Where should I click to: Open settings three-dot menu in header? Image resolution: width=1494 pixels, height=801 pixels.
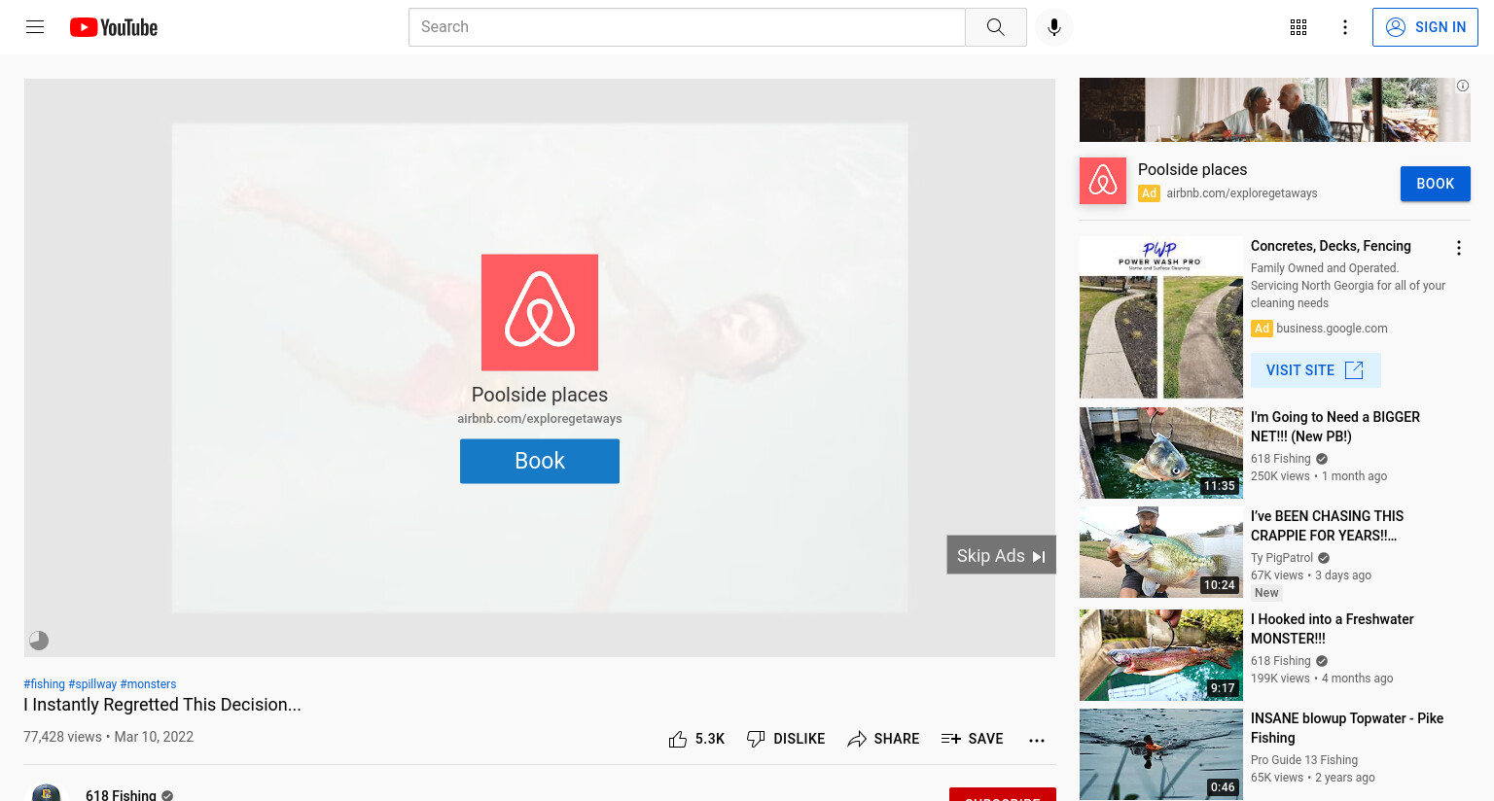click(x=1345, y=27)
